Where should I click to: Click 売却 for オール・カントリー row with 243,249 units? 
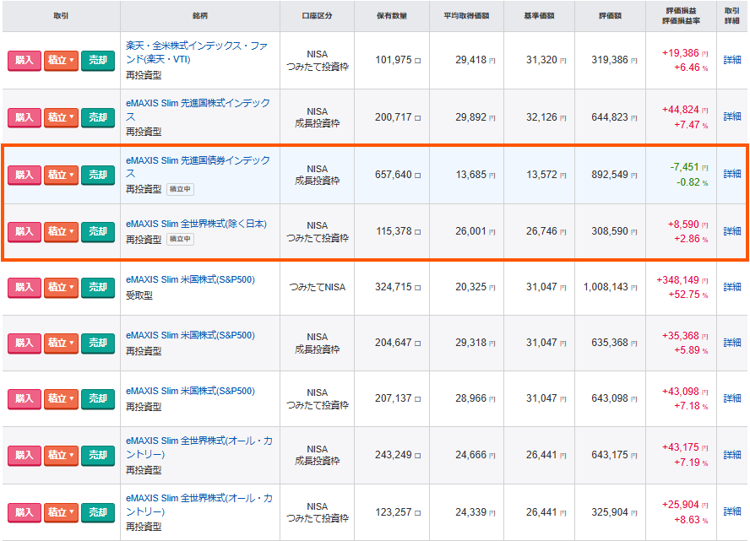coord(98,456)
